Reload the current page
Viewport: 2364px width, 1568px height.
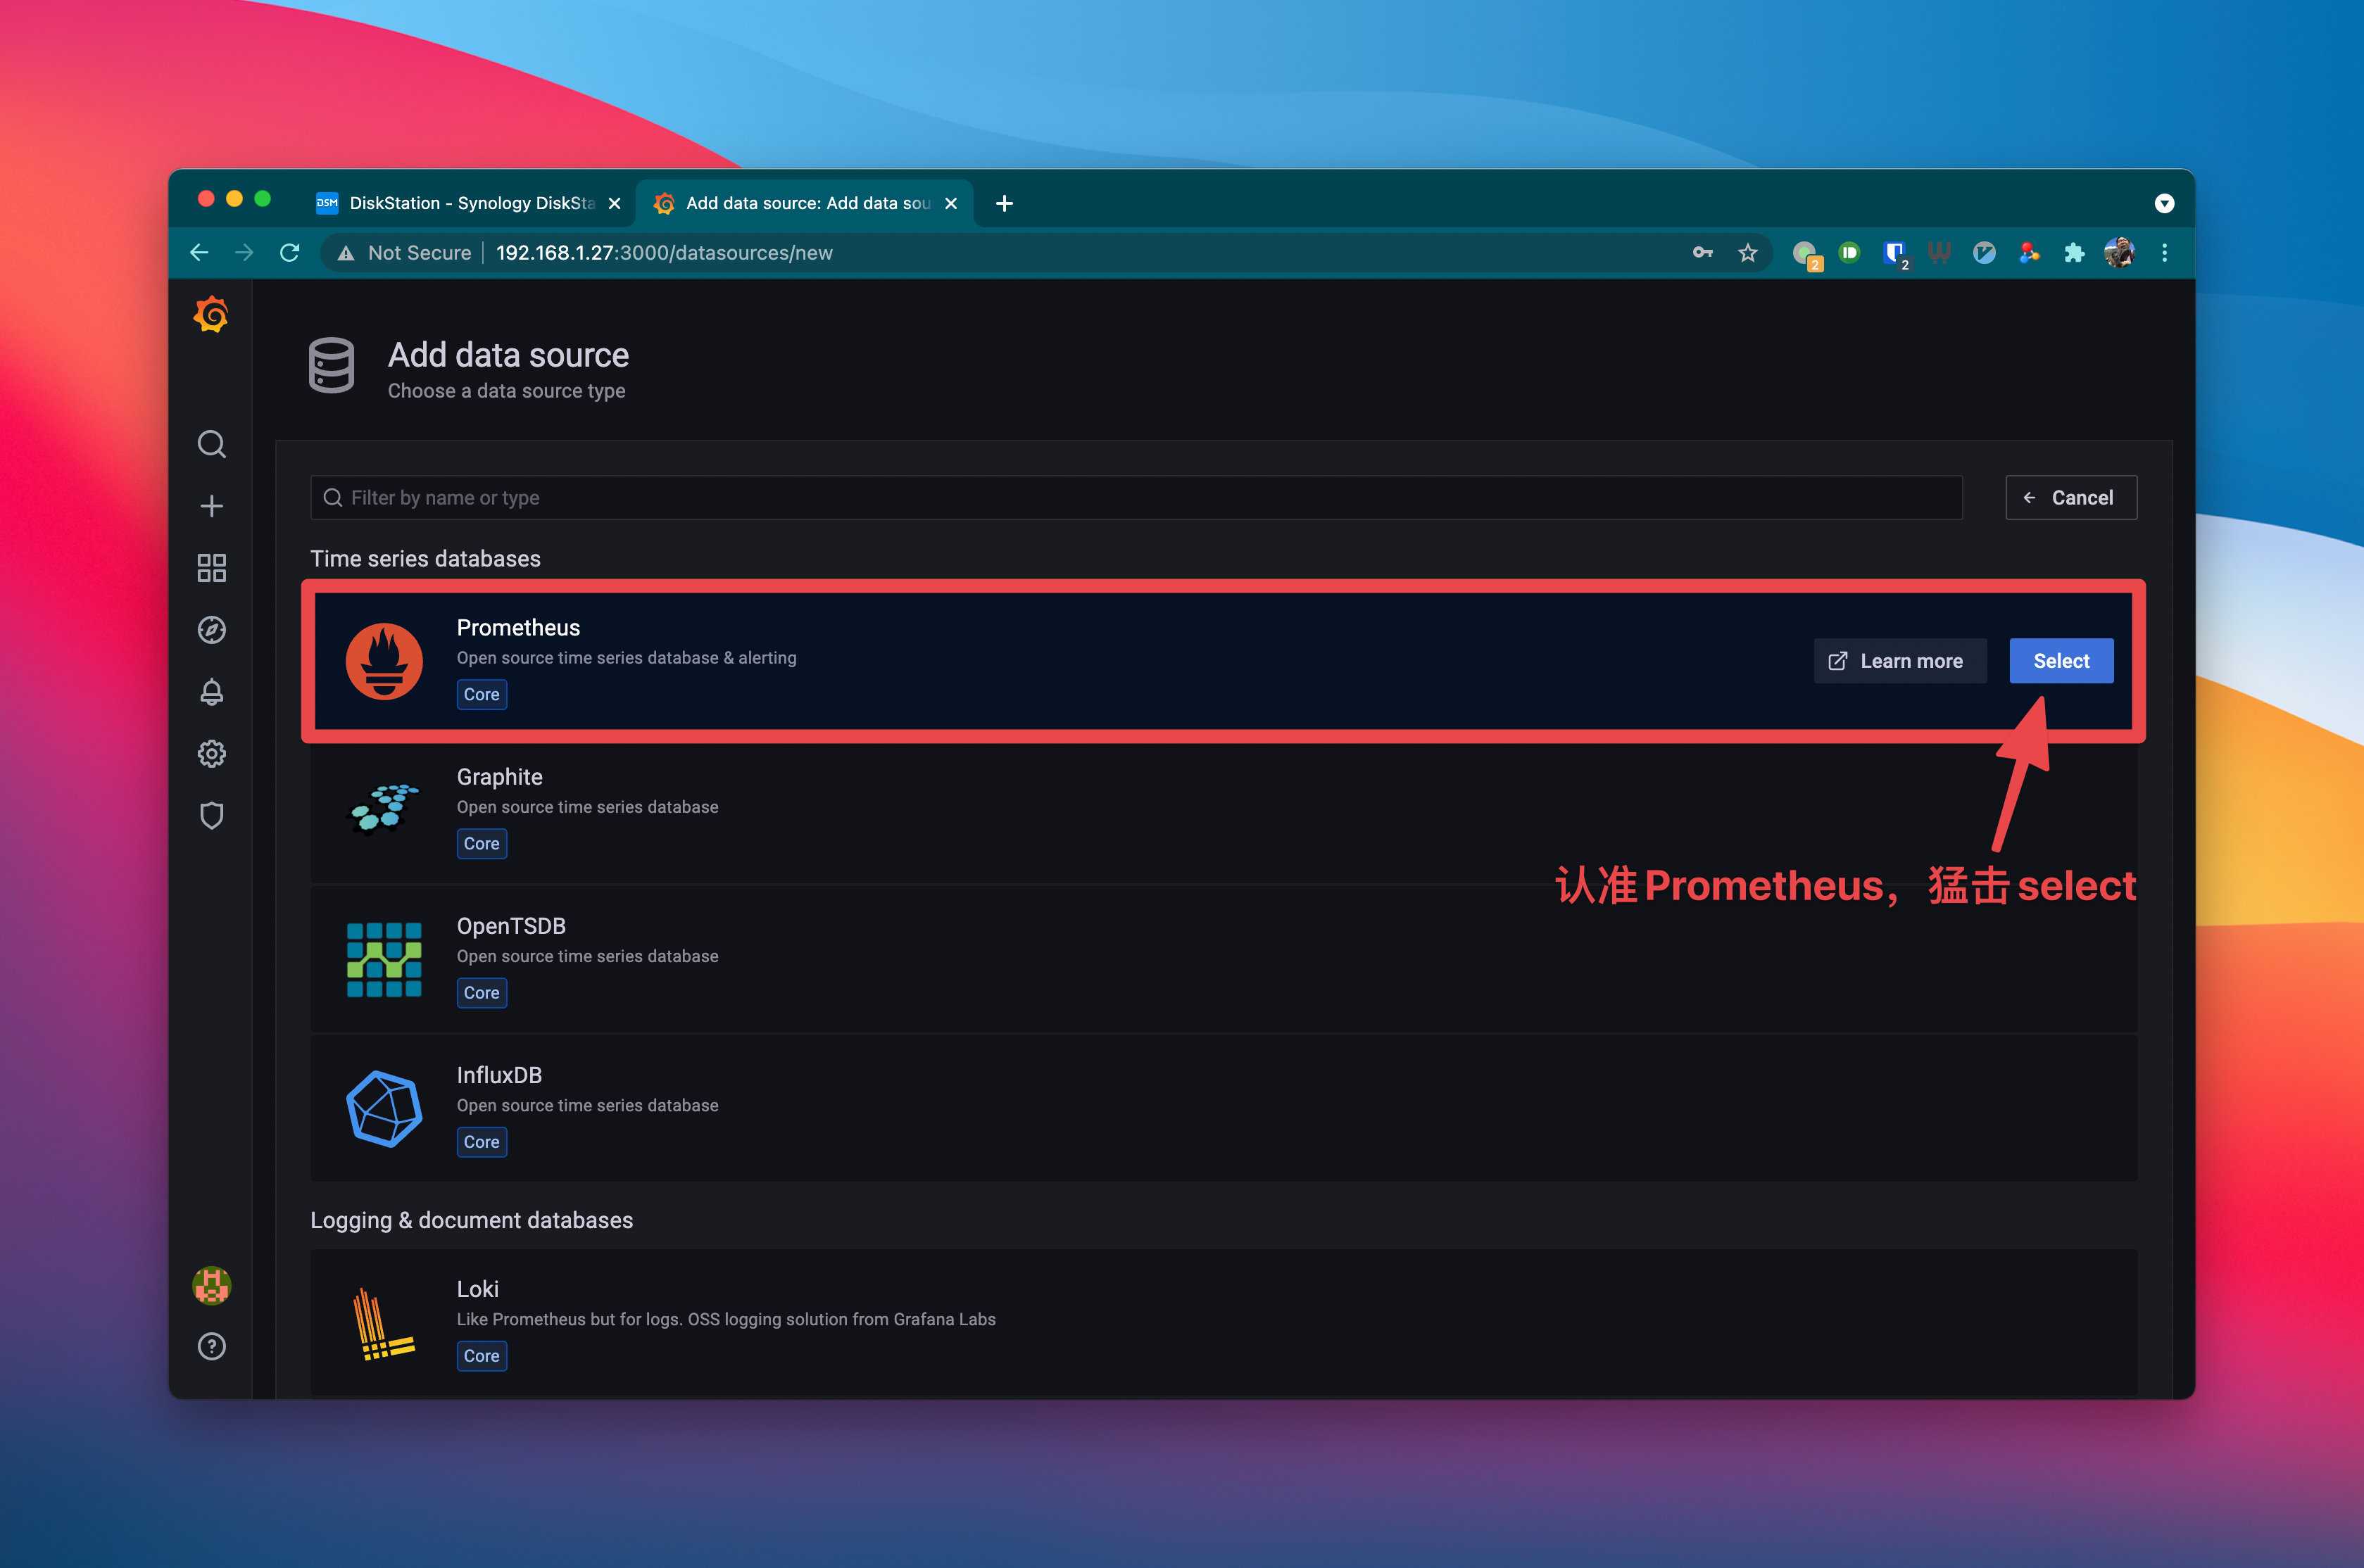pyautogui.click(x=290, y=253)
